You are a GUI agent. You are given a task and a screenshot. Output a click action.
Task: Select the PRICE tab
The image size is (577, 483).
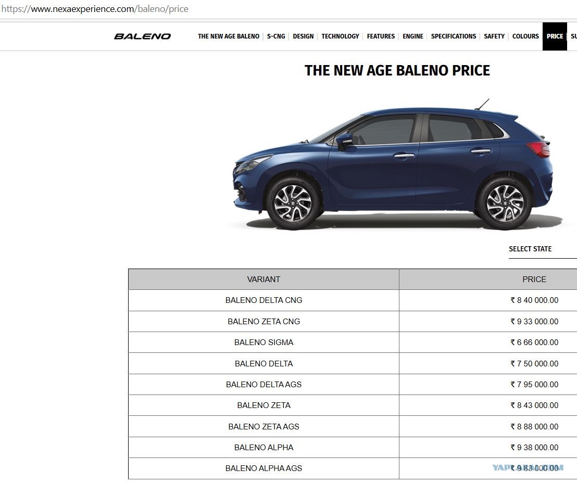[555, 36]
